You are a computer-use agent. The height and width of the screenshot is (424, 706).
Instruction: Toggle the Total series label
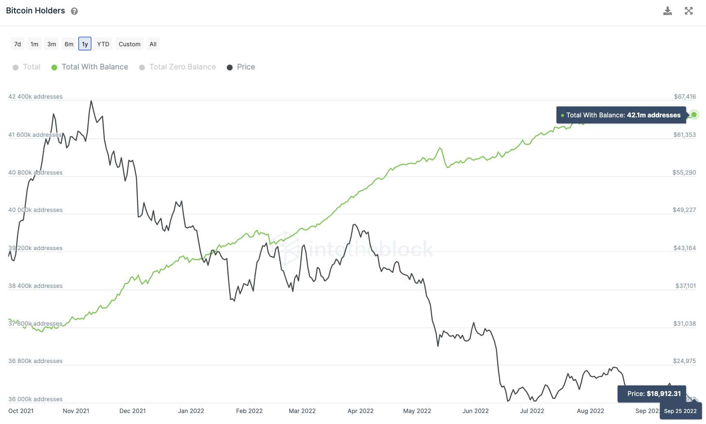pos(32,67)
